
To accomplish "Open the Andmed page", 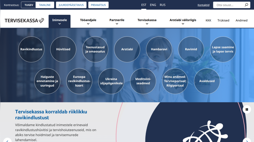I will click(241, 21).
